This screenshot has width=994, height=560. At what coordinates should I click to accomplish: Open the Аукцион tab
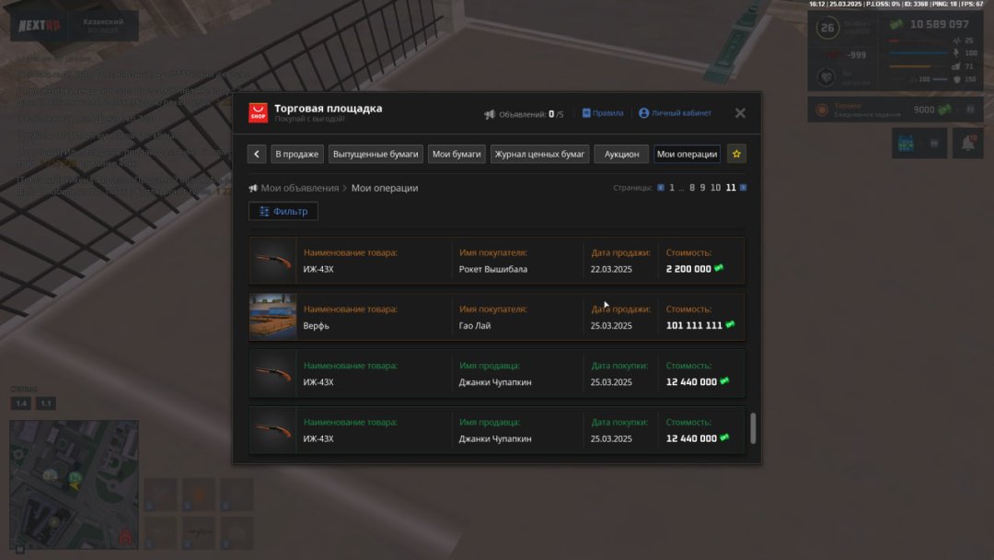pos(621,154)
